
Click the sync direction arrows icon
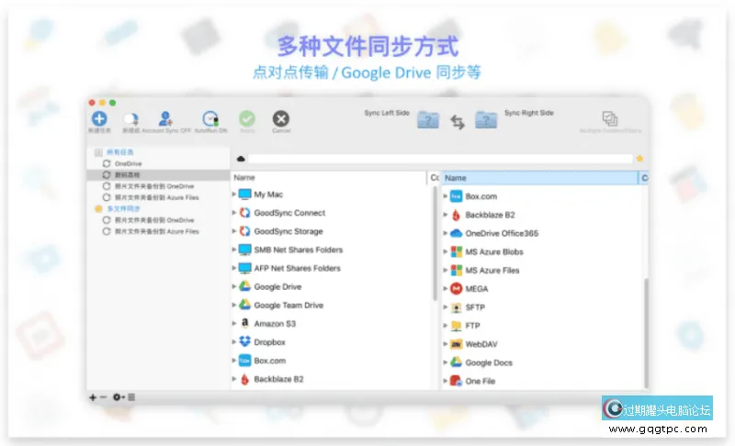(x=458, y=122)
